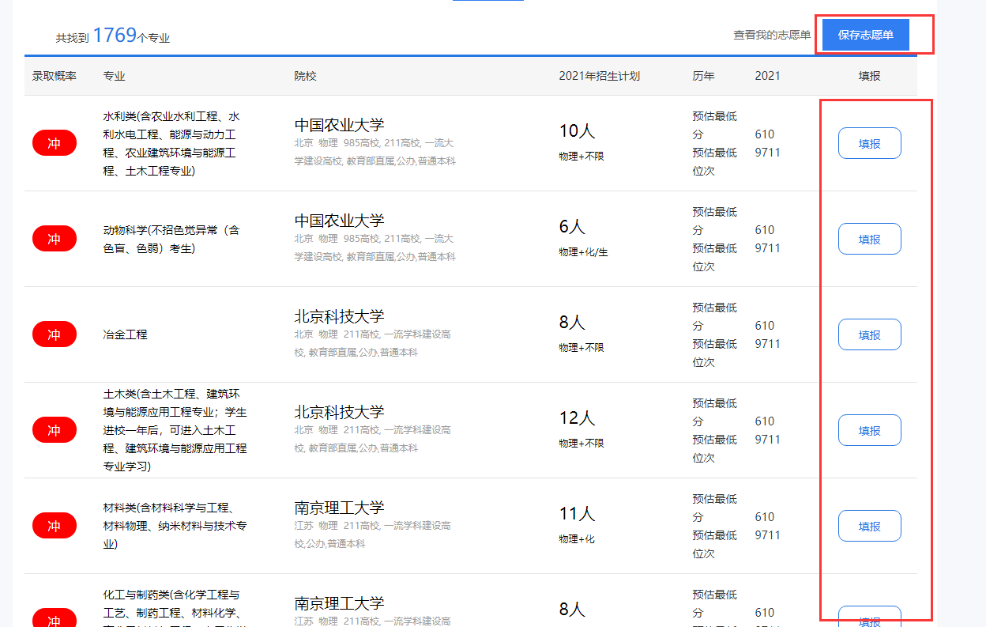Click score 610 in the 材料类 row
The image size is (986, 627).
765,517
